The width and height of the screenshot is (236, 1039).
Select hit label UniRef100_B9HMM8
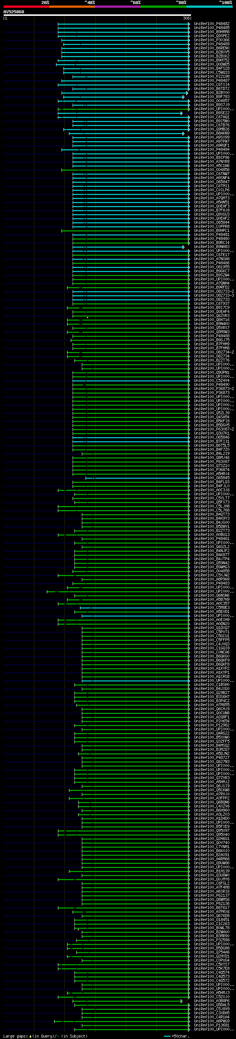click(x=211, y=32)
